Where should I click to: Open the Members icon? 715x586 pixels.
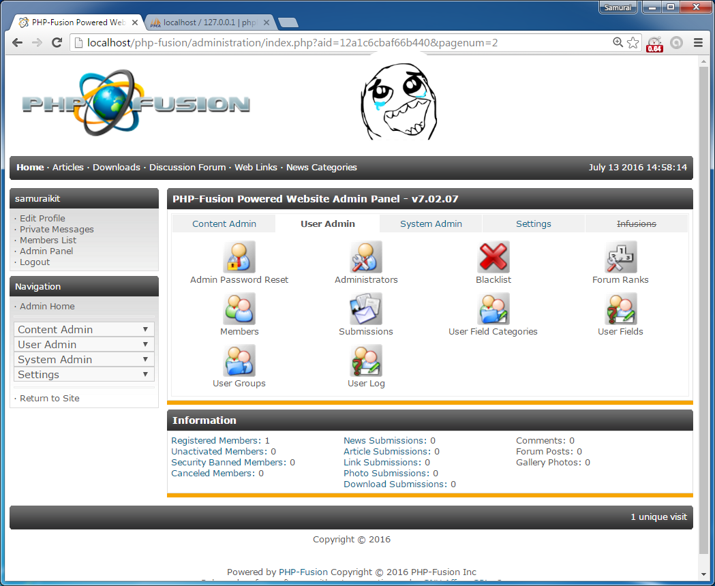click(x=239, y=309)
